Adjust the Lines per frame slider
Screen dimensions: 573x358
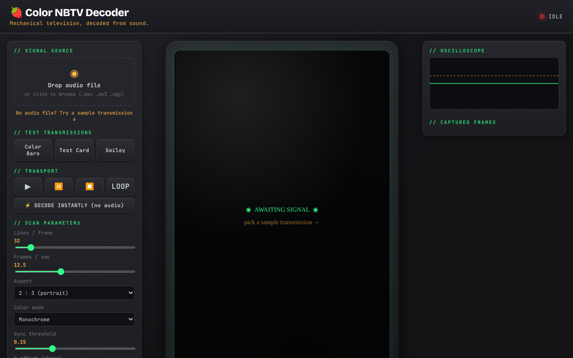click(75, 247)
